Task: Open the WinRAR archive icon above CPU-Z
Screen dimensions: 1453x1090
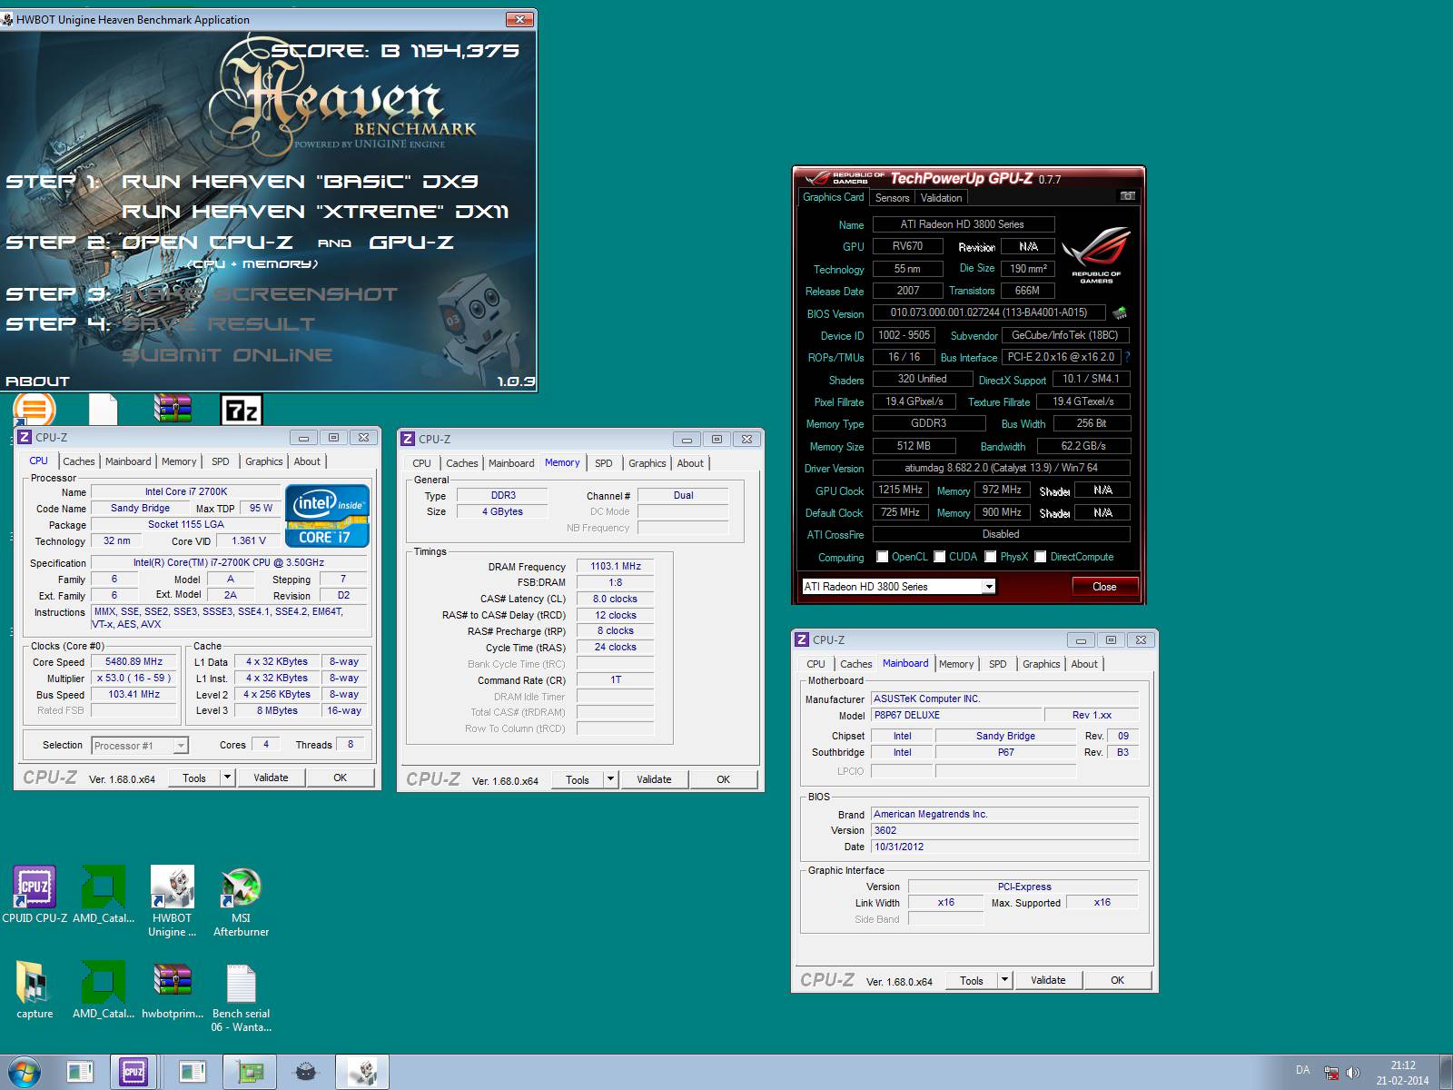Action: [x=173, y=409]
